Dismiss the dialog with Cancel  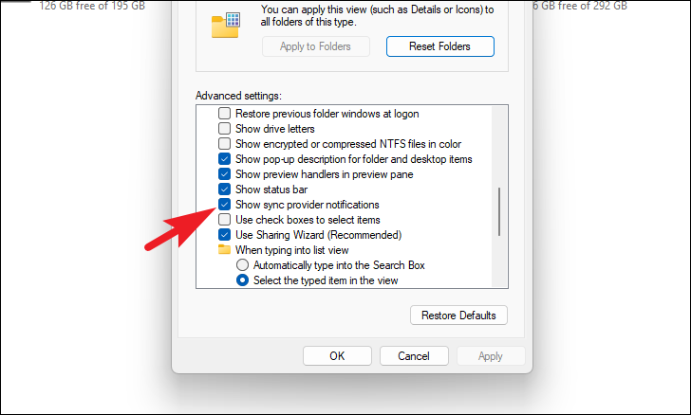[x=414, y=355]
